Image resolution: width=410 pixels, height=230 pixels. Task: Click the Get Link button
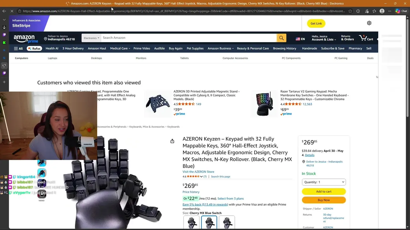click(316, 23)
